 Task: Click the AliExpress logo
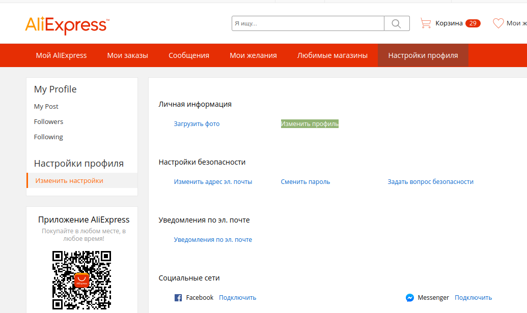[x=67, y=25]
